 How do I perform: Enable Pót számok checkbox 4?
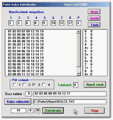pos(44,85)
